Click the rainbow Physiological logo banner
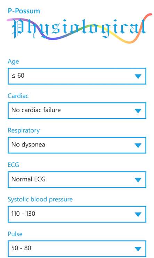 tap(79, 29)
